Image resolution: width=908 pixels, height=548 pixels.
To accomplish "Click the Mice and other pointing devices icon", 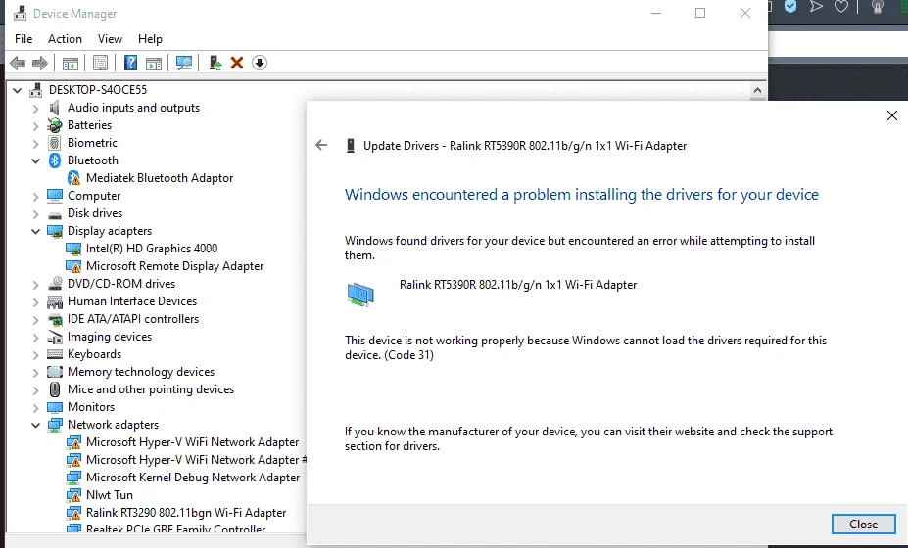I will [x=55, y=389].
